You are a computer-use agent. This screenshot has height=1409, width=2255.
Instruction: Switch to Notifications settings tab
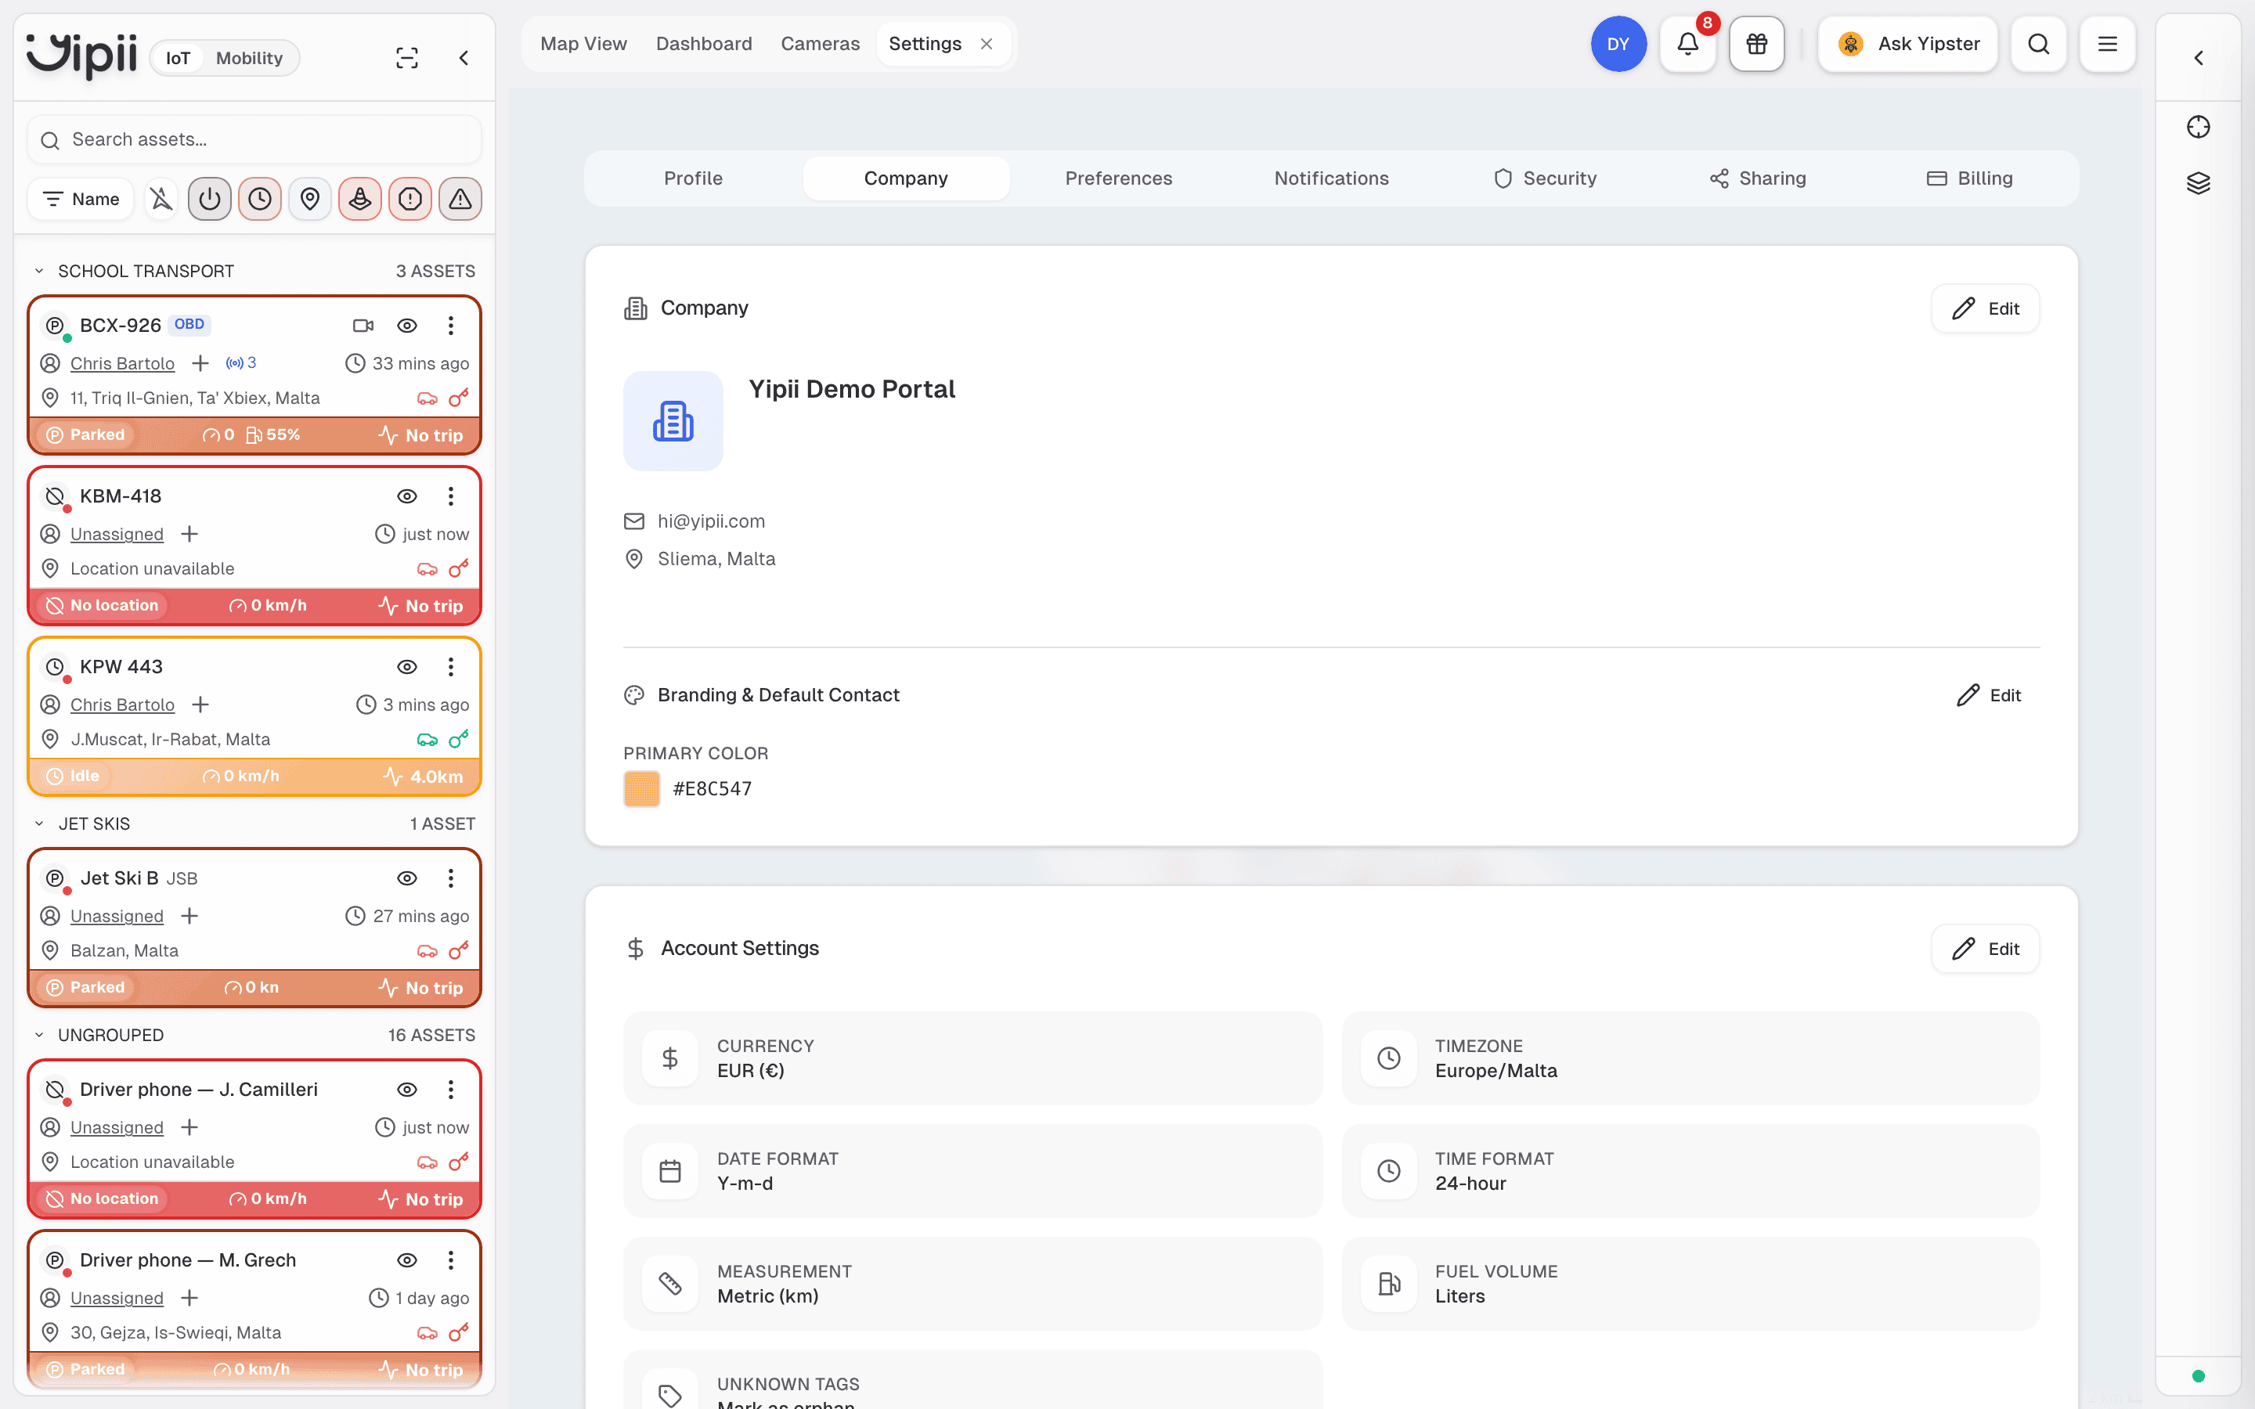click(x=1332, y=178)
